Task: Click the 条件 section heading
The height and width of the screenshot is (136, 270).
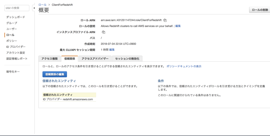Action: (x=161, y=81)
